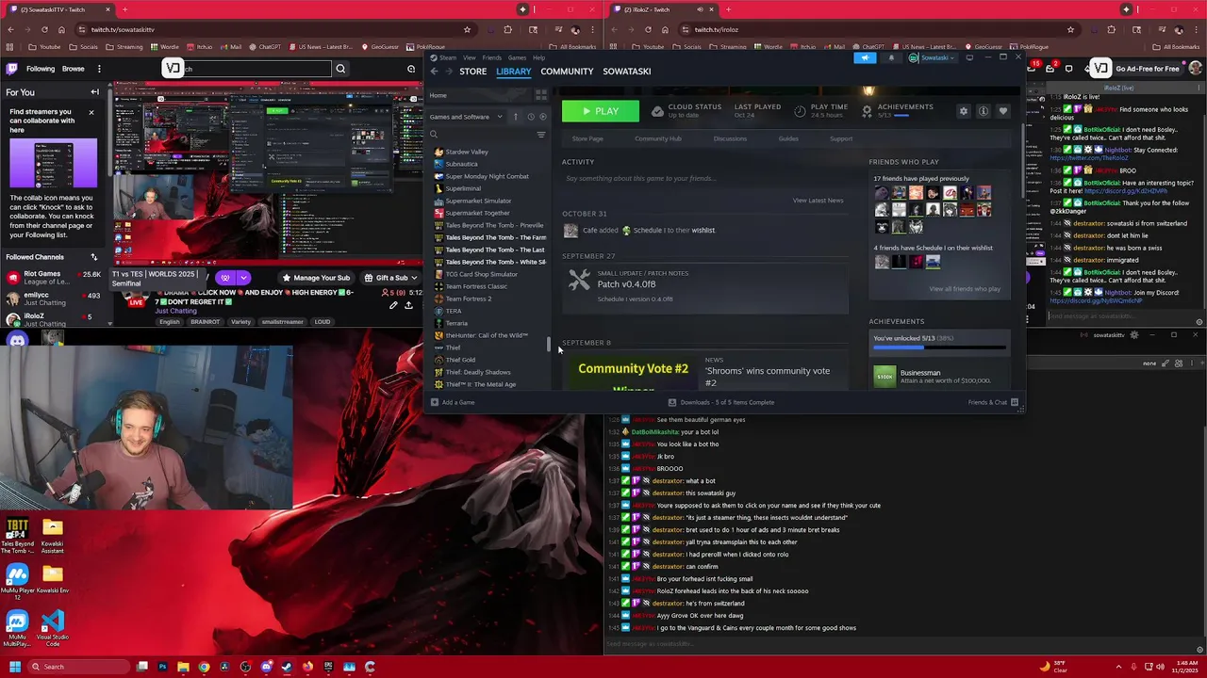Open Visual Studio Code desktop shortcut
The height and width of the screenshot is (678, 1207).
tap(53, 628)
